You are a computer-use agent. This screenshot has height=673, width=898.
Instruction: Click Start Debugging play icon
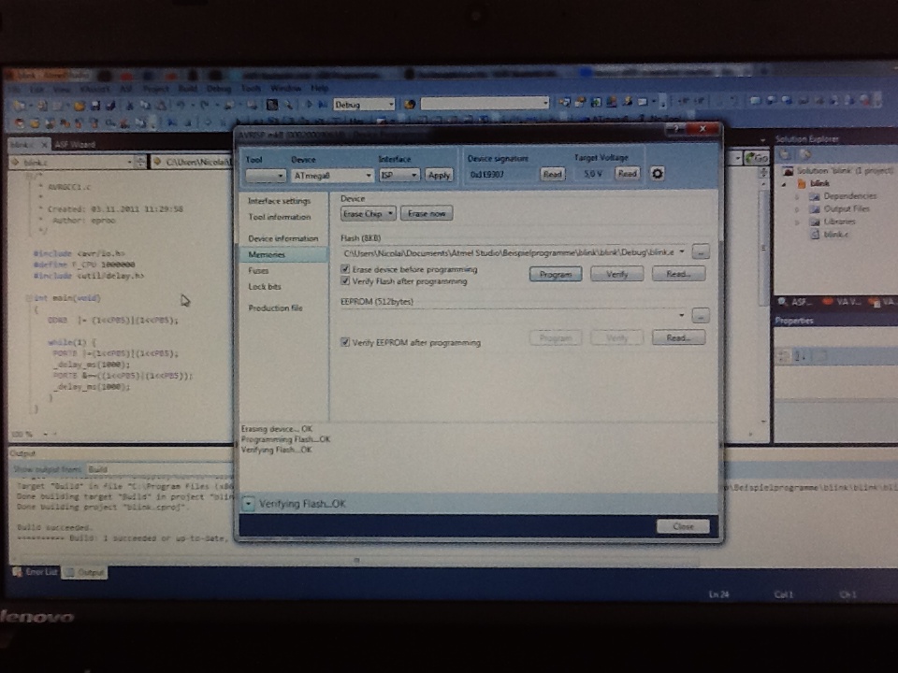[309, 105]
